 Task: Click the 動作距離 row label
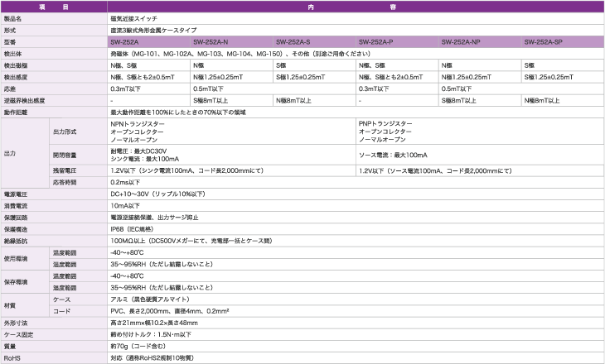point(16,112)
